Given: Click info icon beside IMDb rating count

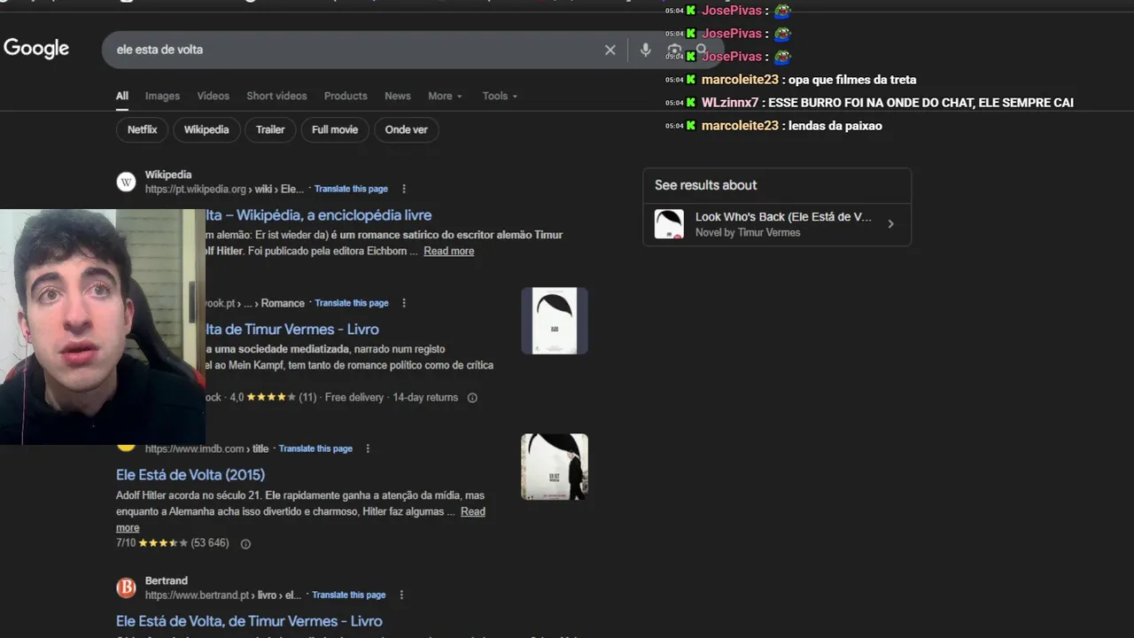Looking at the screenshot, I should point(245,544).
